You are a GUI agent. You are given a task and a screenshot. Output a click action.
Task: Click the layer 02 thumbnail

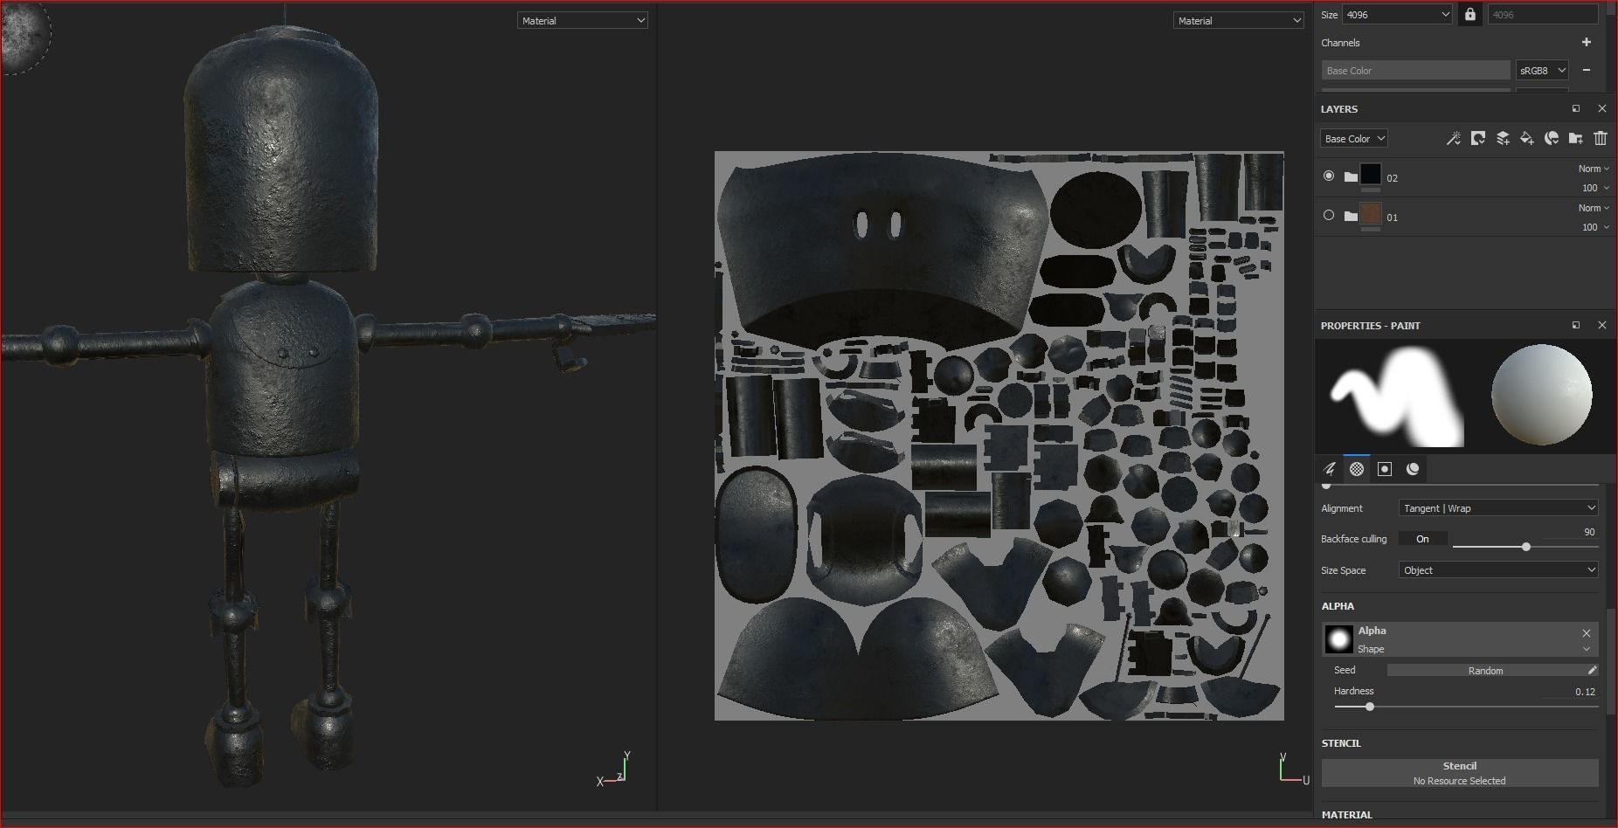click(x=1370, y=175)
